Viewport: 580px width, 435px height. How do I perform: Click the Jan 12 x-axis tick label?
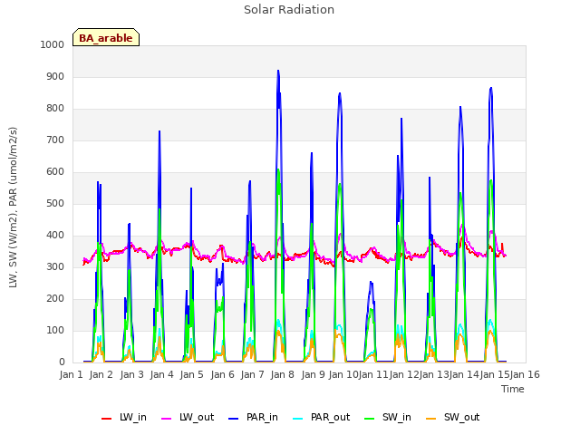click(404, 374)
